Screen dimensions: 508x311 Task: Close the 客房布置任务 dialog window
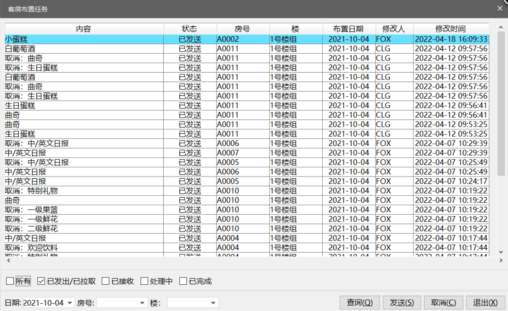click(499, 8)
